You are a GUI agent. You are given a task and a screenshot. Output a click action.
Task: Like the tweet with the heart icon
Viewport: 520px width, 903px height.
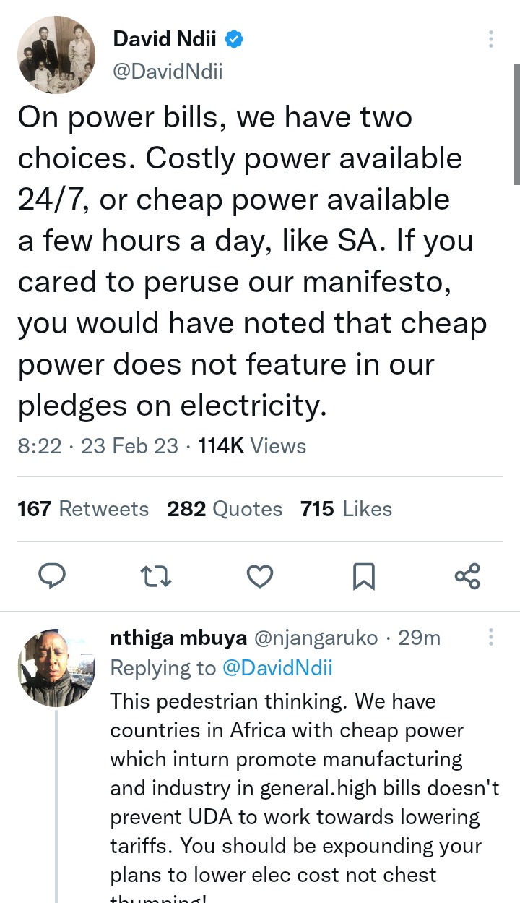point(260,576)
